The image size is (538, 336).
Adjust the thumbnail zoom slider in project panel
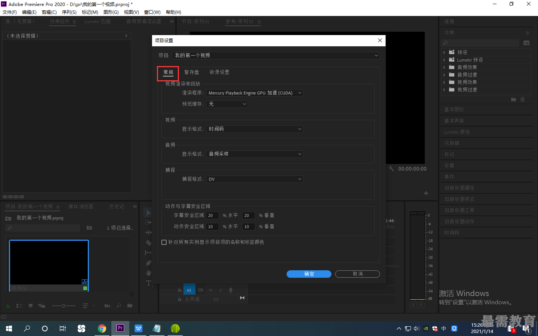pos(64,306)
